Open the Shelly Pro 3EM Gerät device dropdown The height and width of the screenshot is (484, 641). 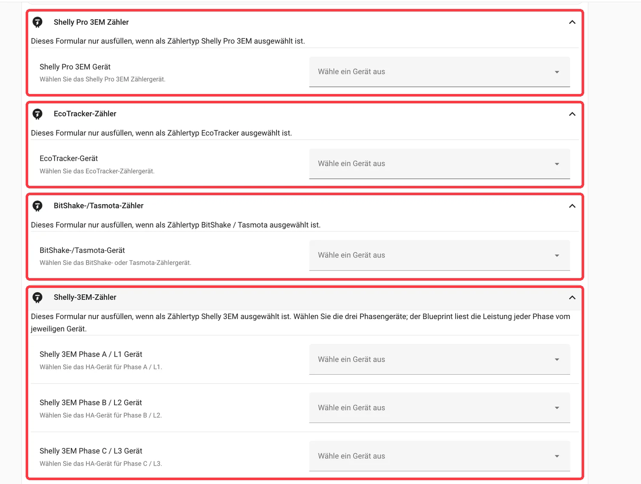point(440,72)
